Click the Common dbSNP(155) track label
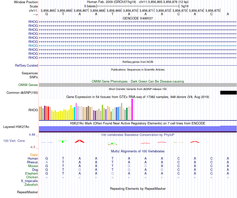Image resolution: width=237 pixels, height=198 pixels. point(22,93)
